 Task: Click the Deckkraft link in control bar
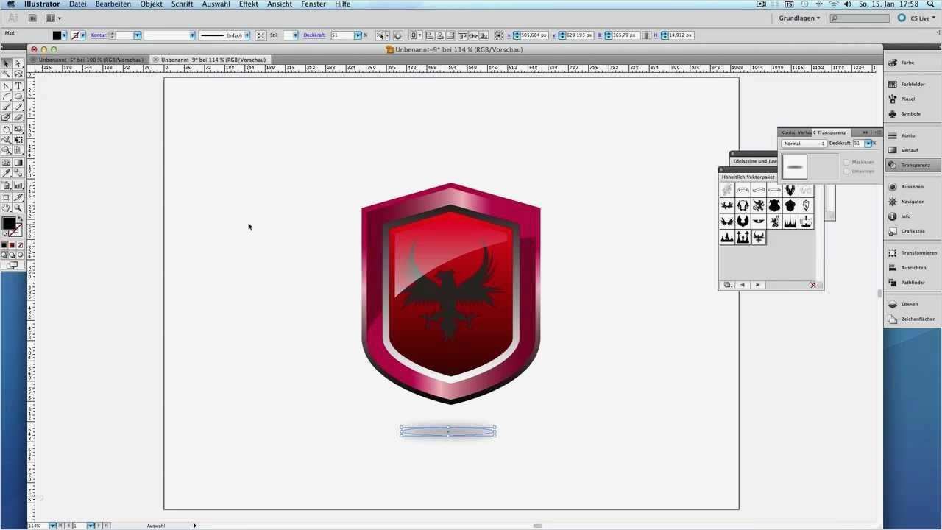[x=314, y=35]
